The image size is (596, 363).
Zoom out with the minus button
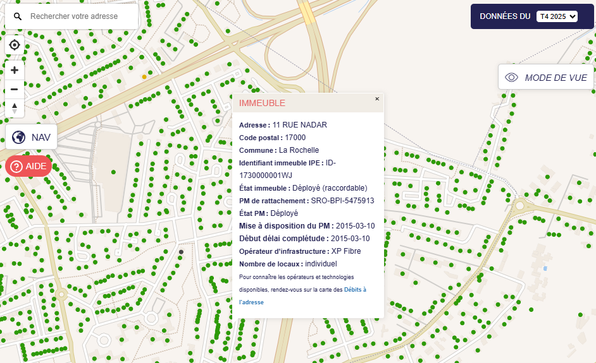(15, 89)
